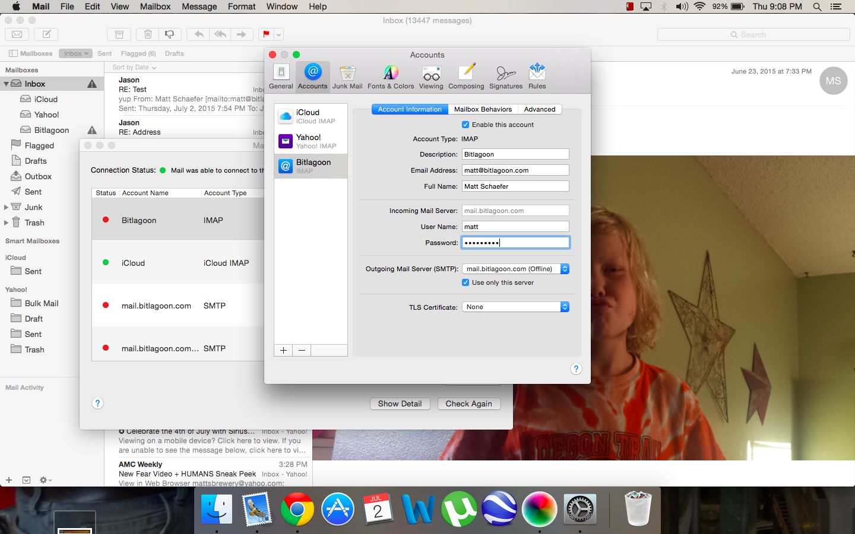Archive the selected message
Image resolution: width=855 pixels, height=534 pixels.
pyautogui.click(x=119, y=34)
